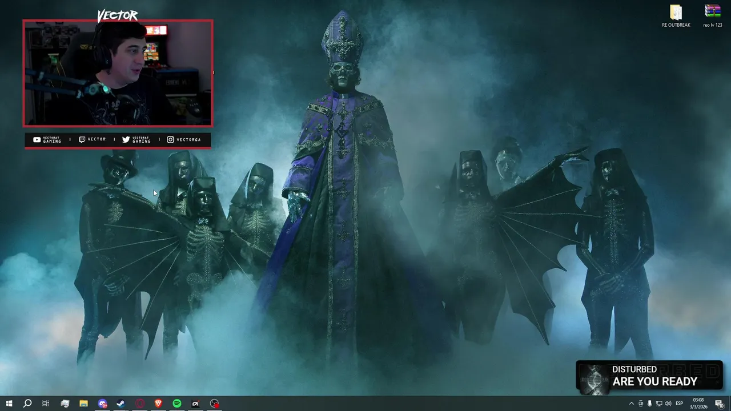
Task: Open the black square app next to Spotify
Action: click(195, 404)
